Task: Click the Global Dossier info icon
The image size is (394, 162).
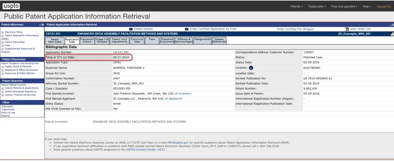Action: pos(131,29)
